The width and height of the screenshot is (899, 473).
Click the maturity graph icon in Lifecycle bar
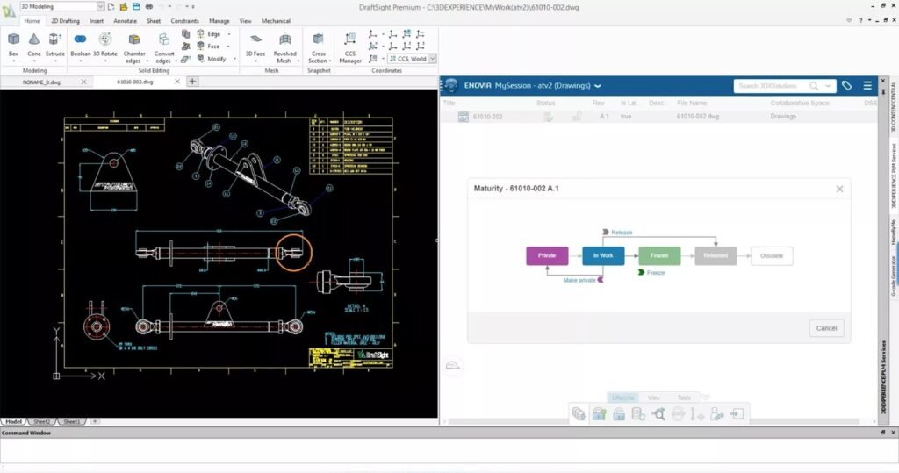point(658,414)
